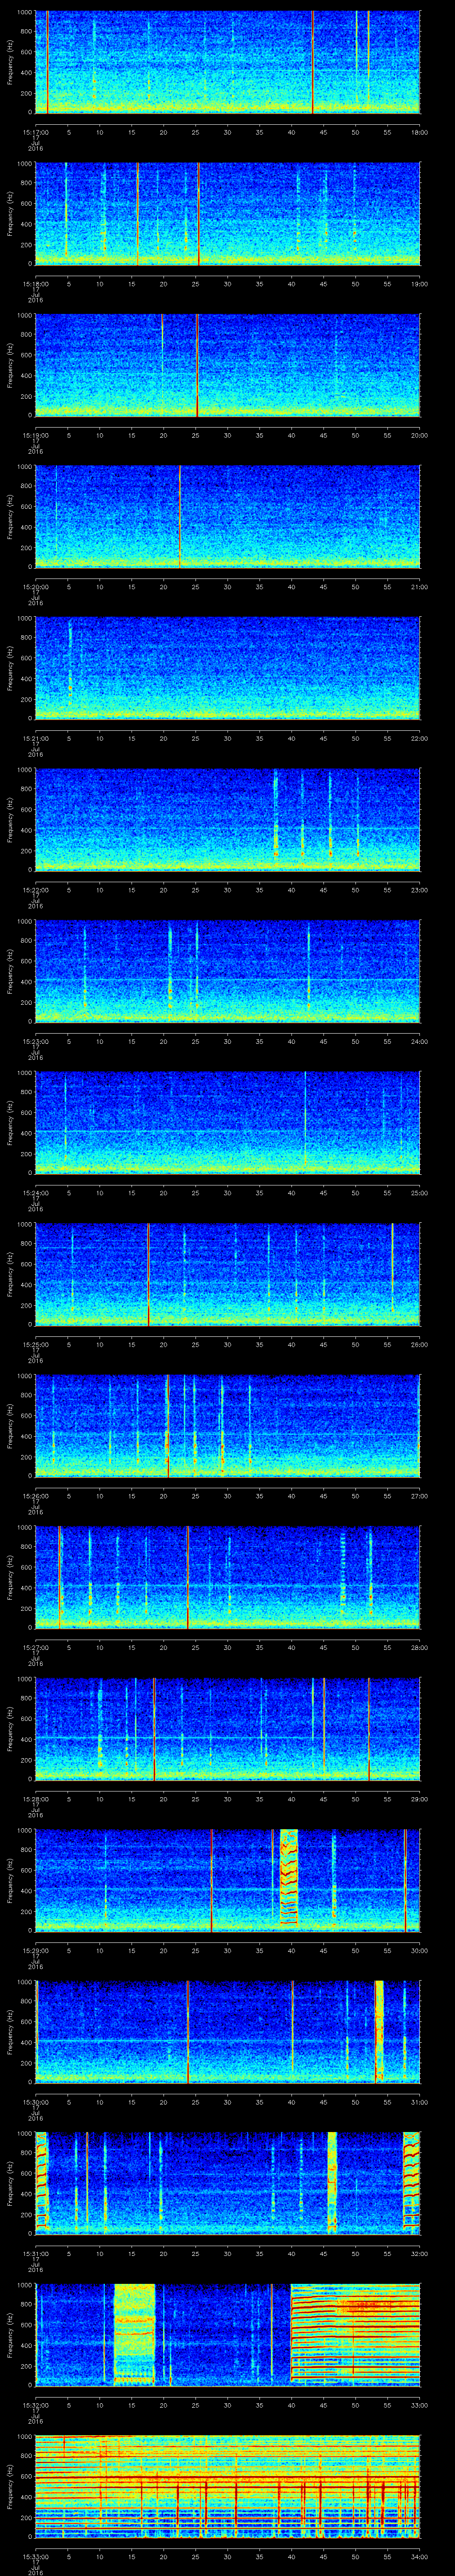The image size is (455, 2576).
Task: Click the 33:00 end time label
Action: tap(419, 2405)
